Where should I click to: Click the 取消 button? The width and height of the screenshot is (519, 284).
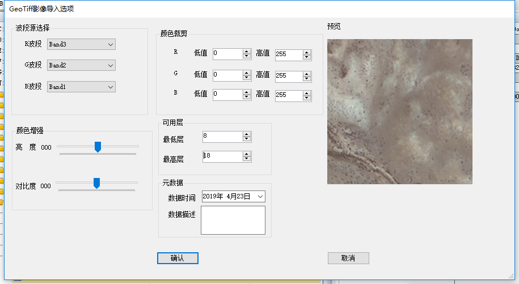pyautogui.click(x=348, y=258)
